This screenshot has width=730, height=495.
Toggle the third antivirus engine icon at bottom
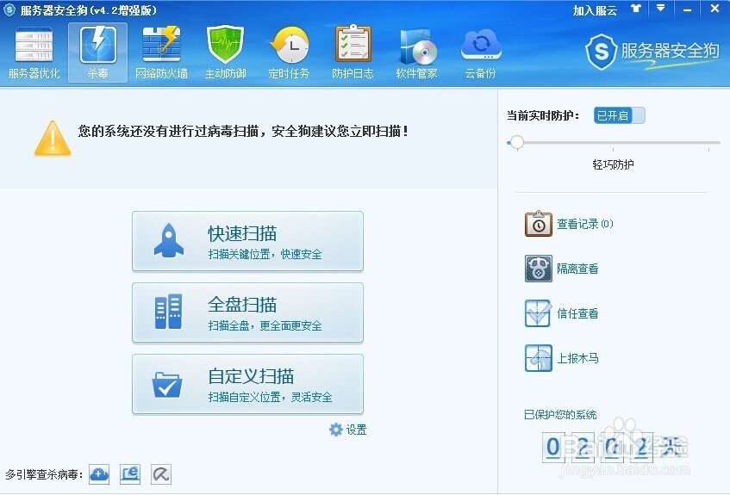point(161,474)
